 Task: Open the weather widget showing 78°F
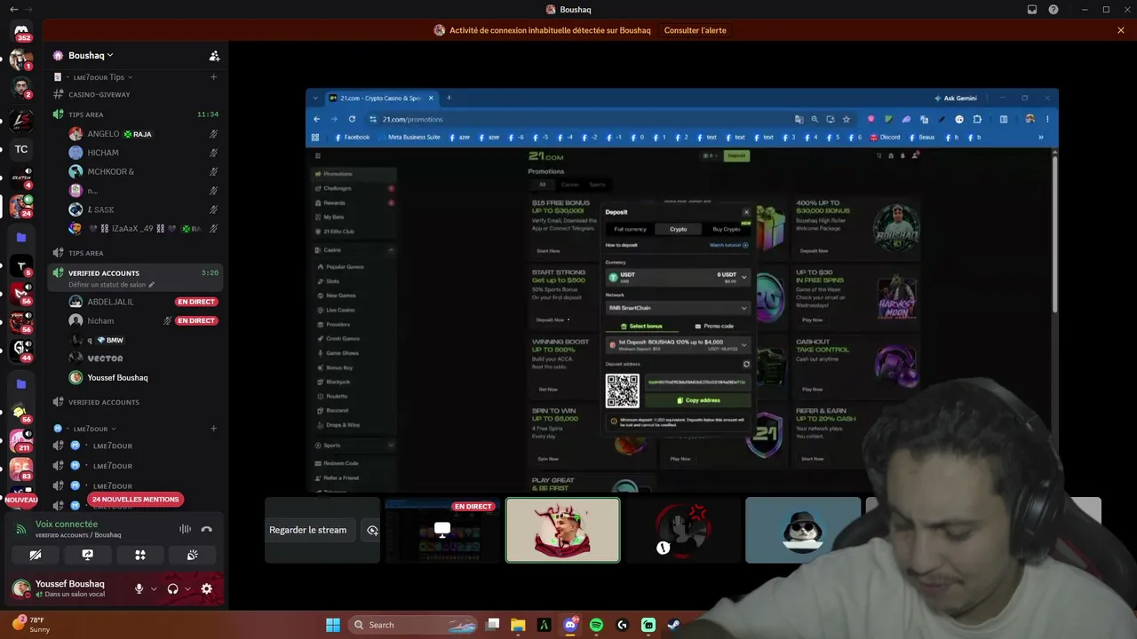(32, 624)
